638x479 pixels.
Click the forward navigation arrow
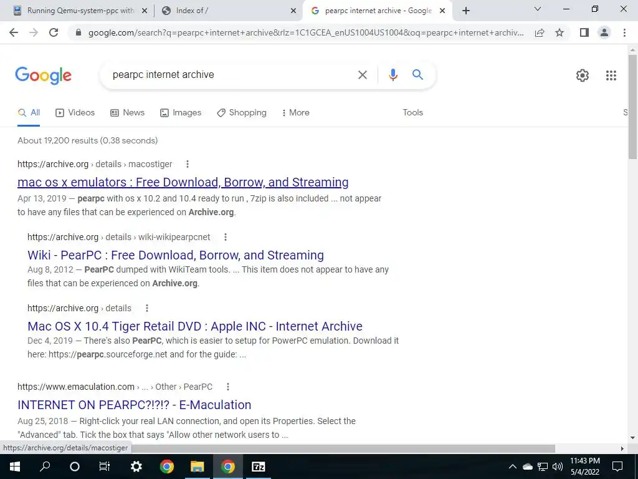point(34,32)
